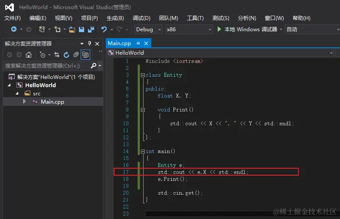Open the 视图(V) menu

63,18
